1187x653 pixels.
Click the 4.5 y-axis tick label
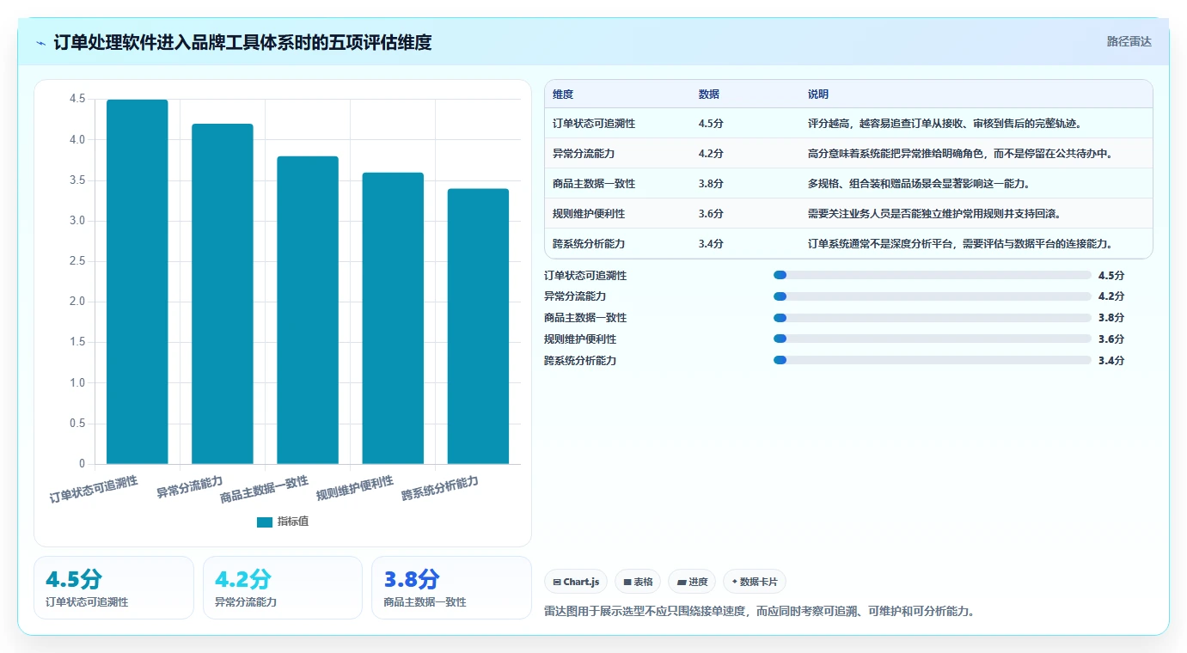pos(77,99)
